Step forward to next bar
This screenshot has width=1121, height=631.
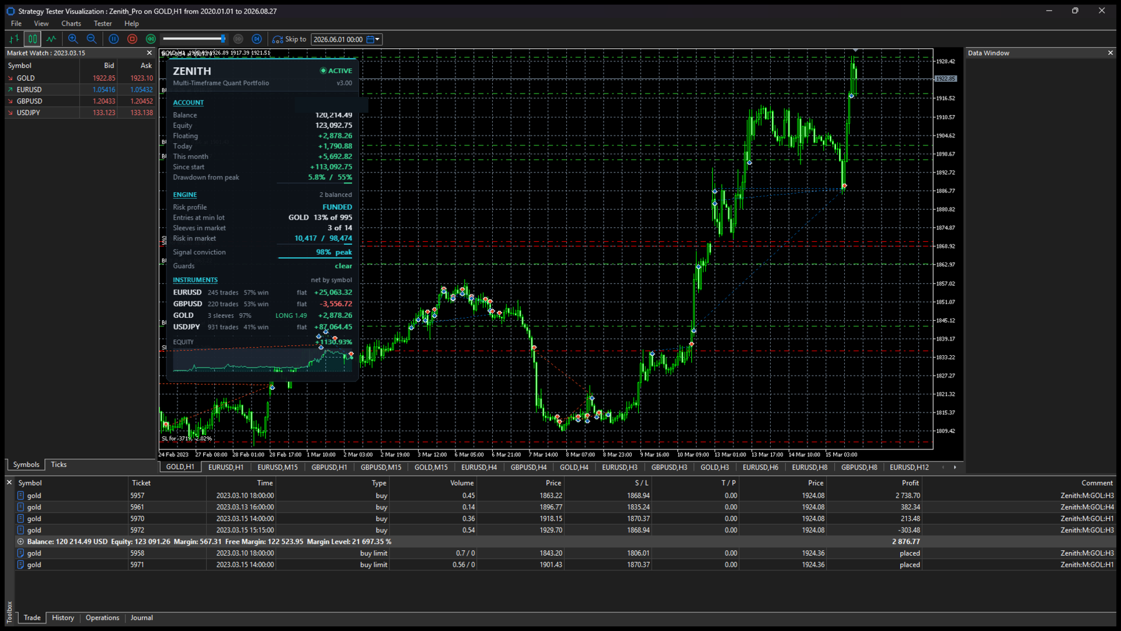(257, 39)
